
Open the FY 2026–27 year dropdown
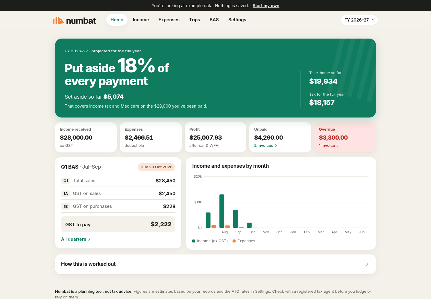pyautogui.click(x=359, y=20)
